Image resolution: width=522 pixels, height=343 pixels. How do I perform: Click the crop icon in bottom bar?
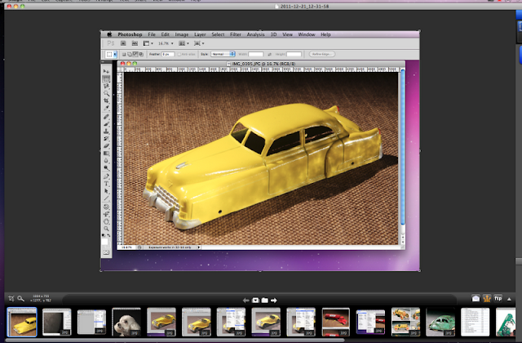11,298
